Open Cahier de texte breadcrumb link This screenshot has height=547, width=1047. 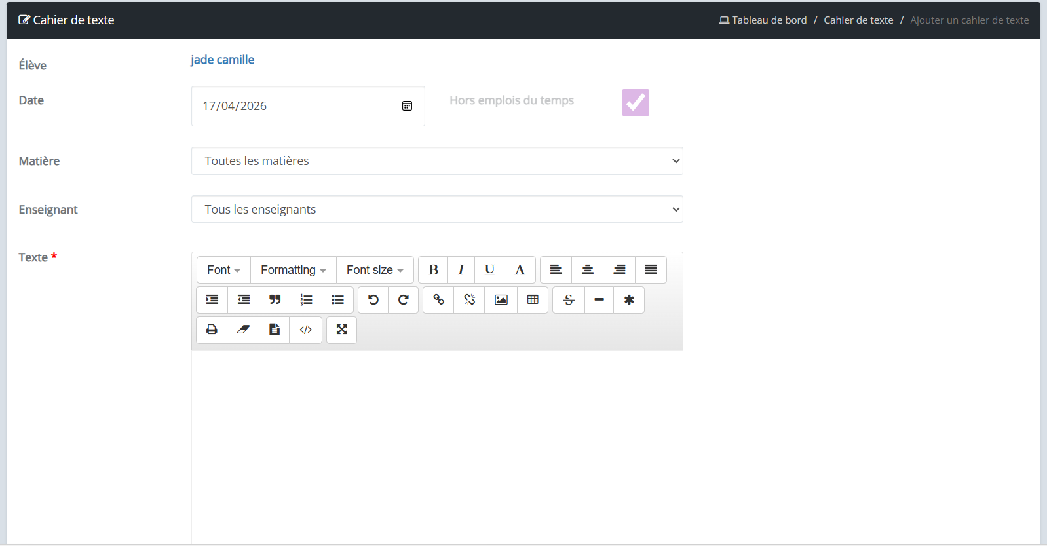(858, 20)
